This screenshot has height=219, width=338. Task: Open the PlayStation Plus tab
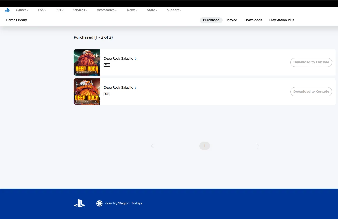pos(282,20)
